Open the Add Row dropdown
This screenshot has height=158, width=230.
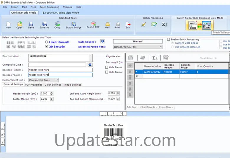[x=132, y=107]
